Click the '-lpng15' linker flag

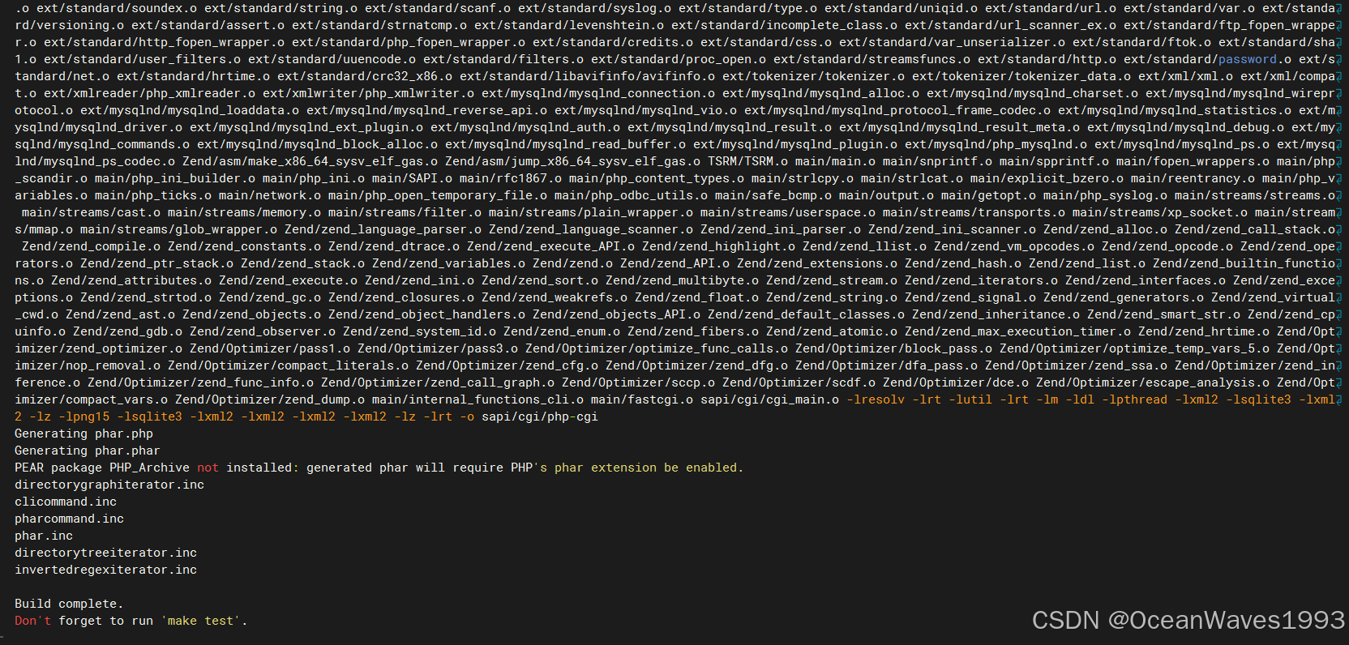click(84, 416)
